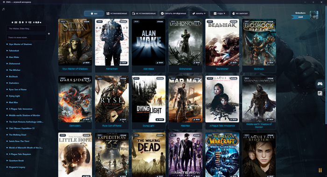
Task: Open the World of Warcraft game cover
Action: [222, 155]
